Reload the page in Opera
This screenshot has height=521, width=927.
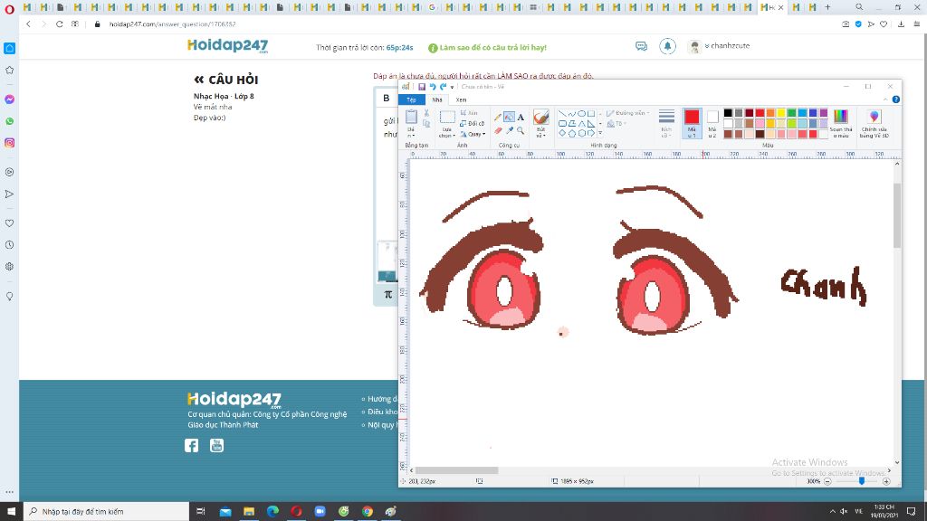click(59, 24)
